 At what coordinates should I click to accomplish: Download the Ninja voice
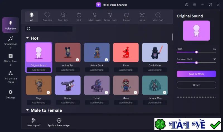[48, 92]
